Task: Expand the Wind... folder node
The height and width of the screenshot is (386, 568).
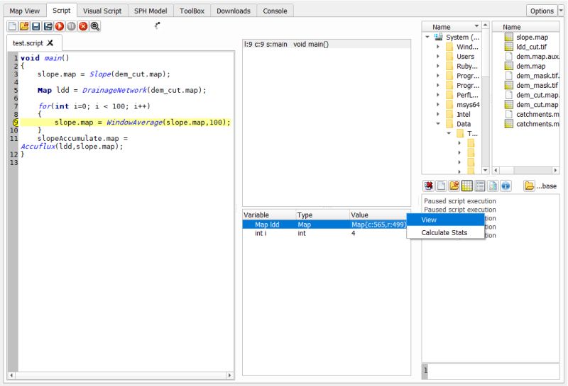Action: click(438, 47)
